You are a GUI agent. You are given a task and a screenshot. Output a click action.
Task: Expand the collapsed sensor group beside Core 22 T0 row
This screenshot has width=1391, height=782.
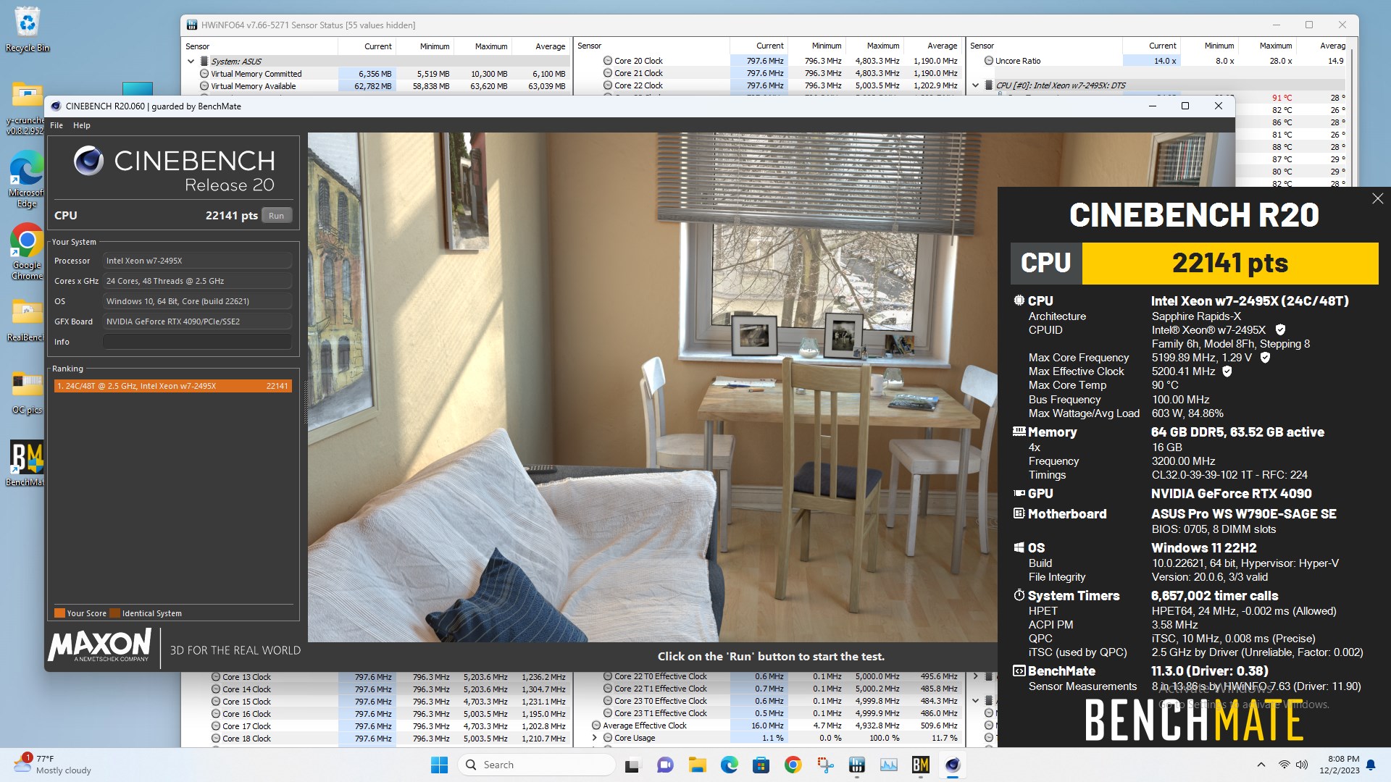[x=975, y=676]
